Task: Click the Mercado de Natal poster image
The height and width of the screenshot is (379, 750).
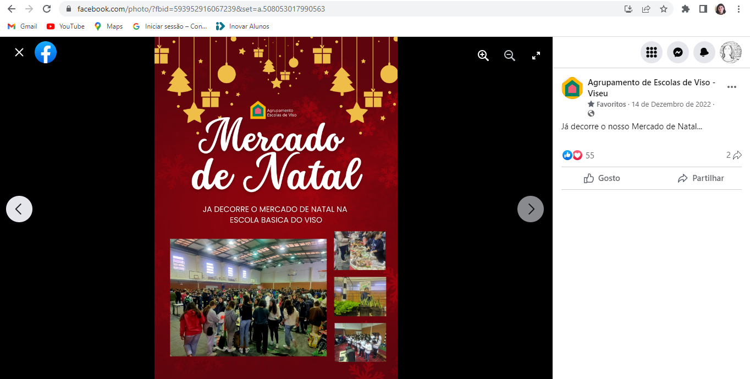Action: pyautogui.click(x=276, y=208)
